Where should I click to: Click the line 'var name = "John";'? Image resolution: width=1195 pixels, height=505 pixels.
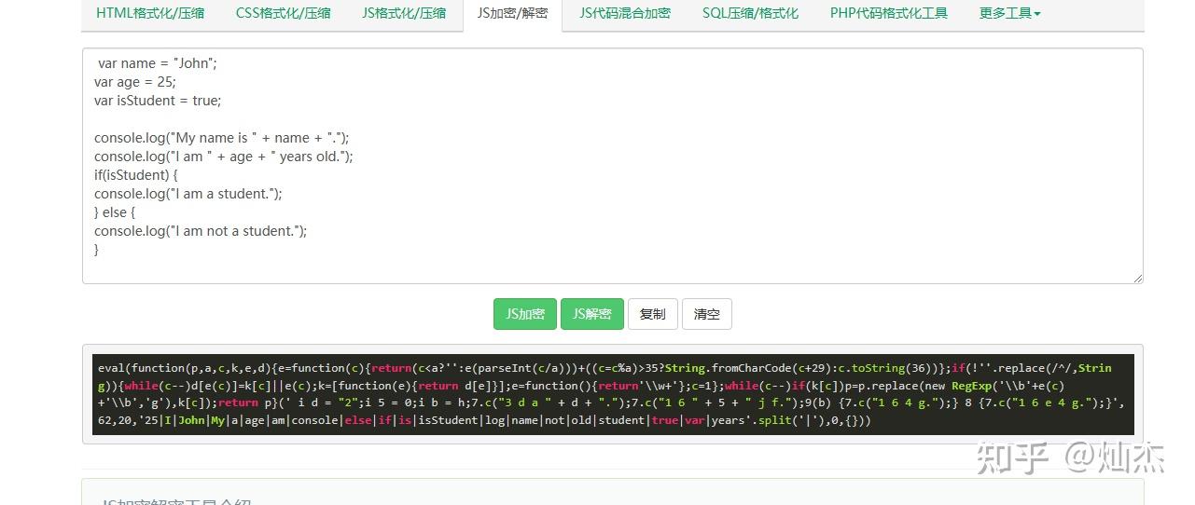pos(157,63)
